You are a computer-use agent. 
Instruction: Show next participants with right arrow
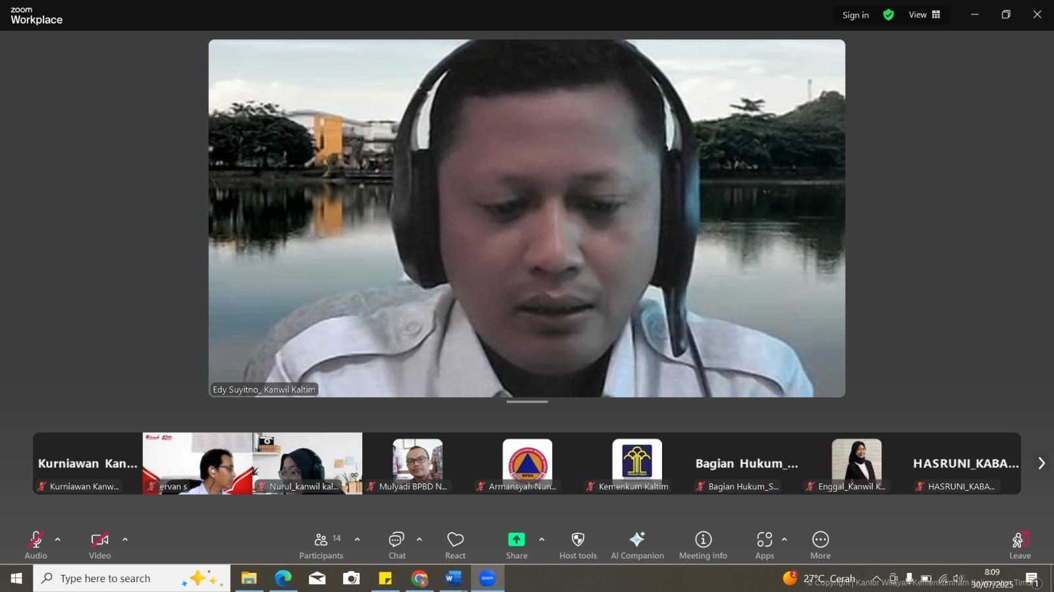(x=1041, y=463)
